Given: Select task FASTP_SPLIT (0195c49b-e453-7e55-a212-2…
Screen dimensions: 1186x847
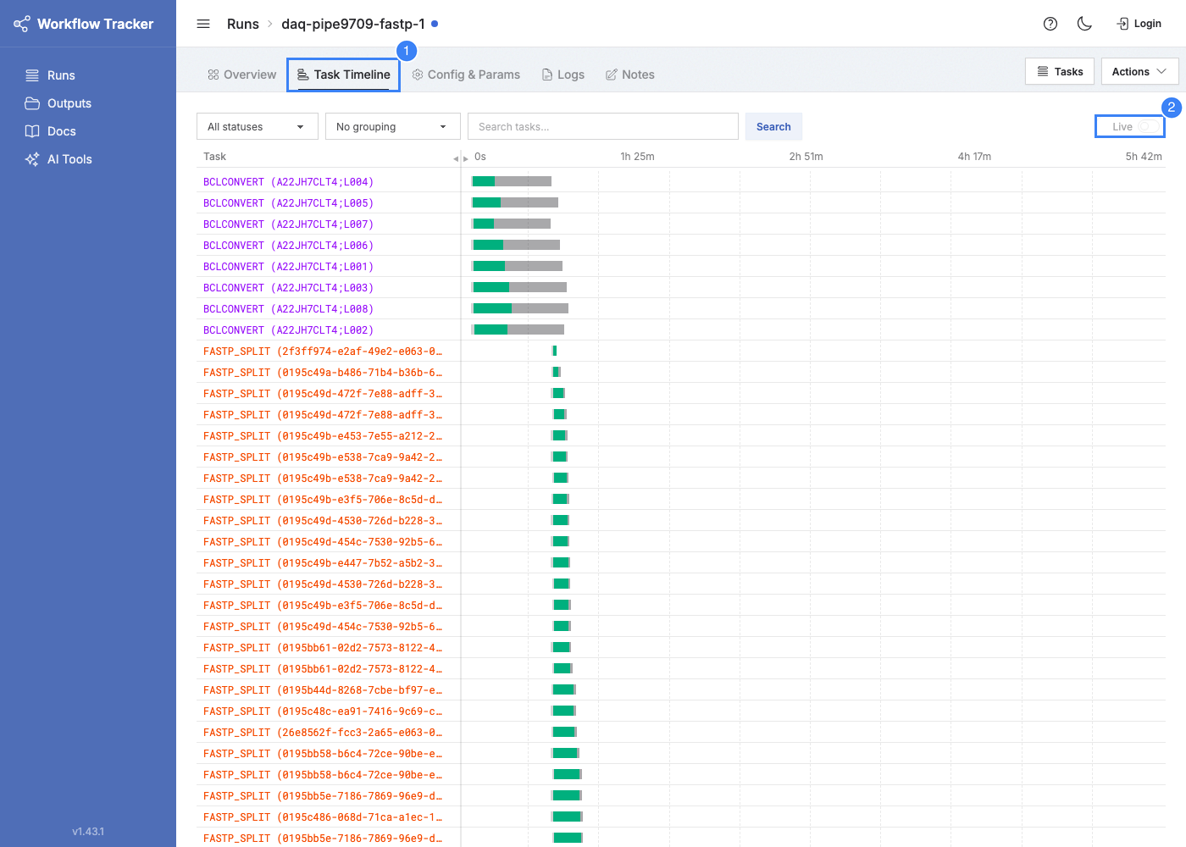Looking at the screenshot, I should point(323,436).
